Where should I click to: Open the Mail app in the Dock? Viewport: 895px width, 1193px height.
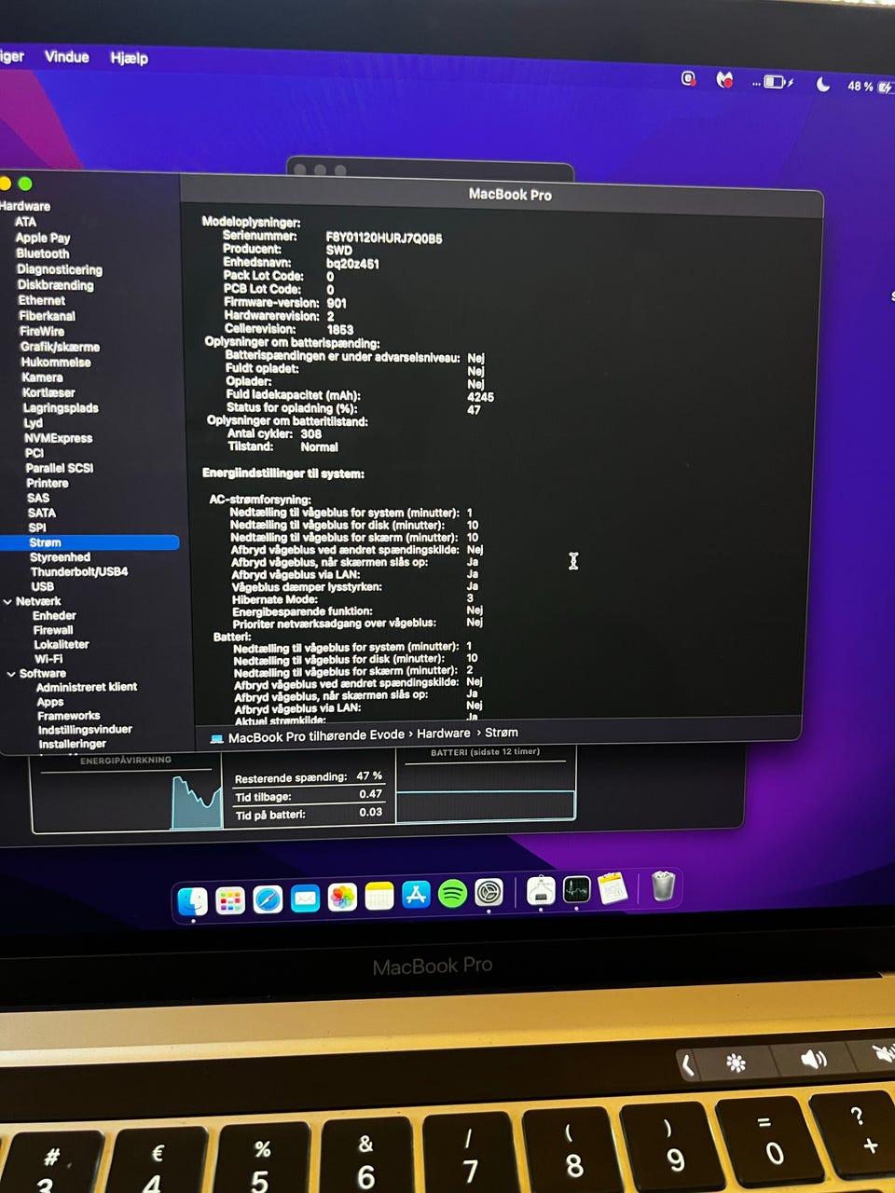click(305, 898)
